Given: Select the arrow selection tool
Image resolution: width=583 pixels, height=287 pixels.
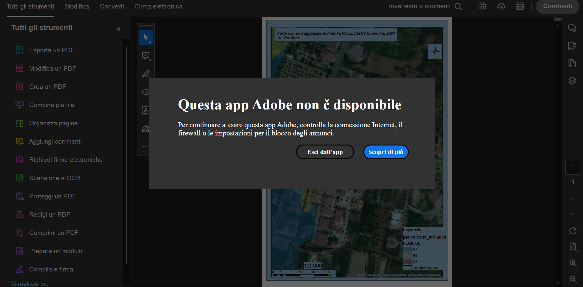Looking at the screenshot, I should [146, 37].
